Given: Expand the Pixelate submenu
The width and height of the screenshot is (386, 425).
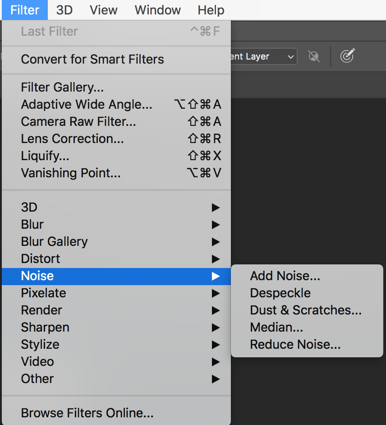Looking at the screenshot, I should coord(116,293).
